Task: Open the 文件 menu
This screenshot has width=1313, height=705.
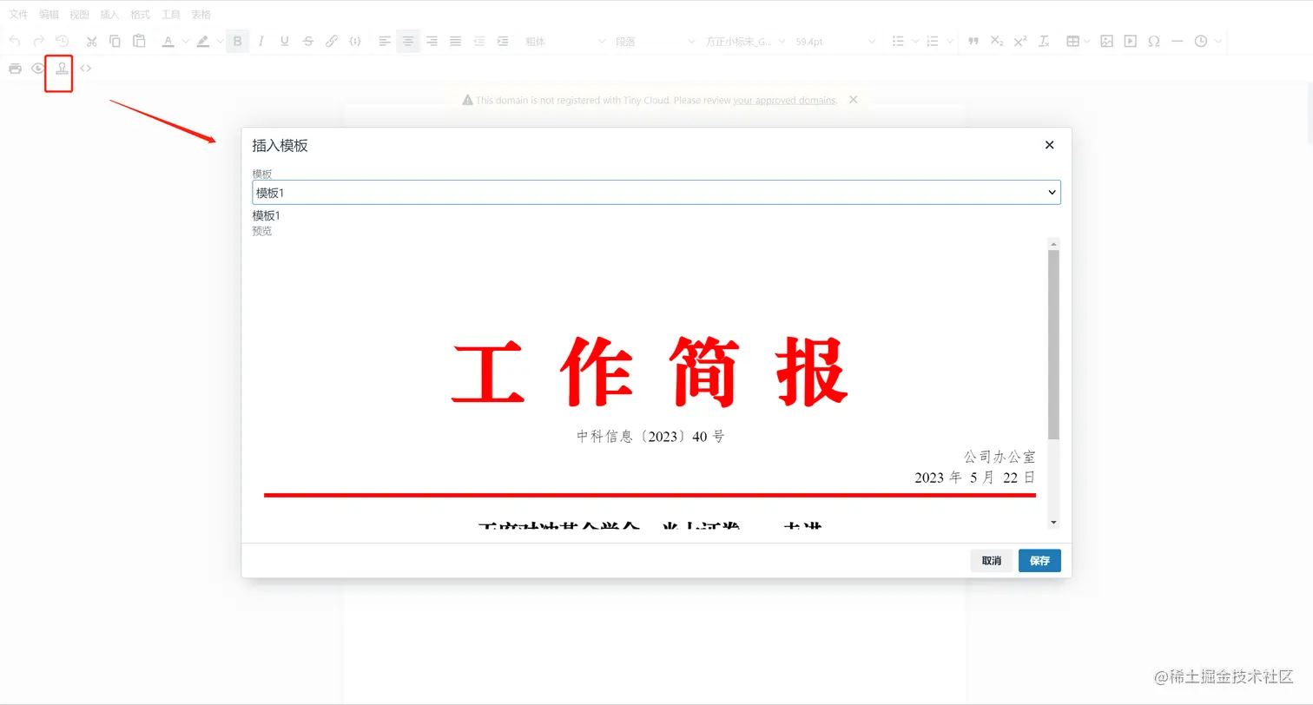Action: [18, 14]
